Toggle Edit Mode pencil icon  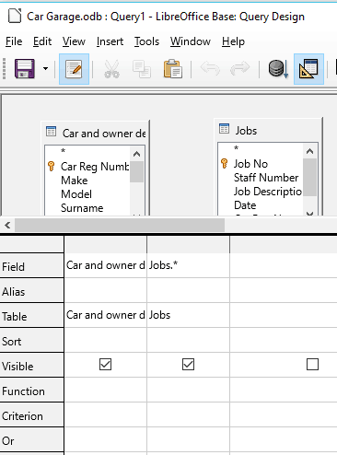(74, 69)
